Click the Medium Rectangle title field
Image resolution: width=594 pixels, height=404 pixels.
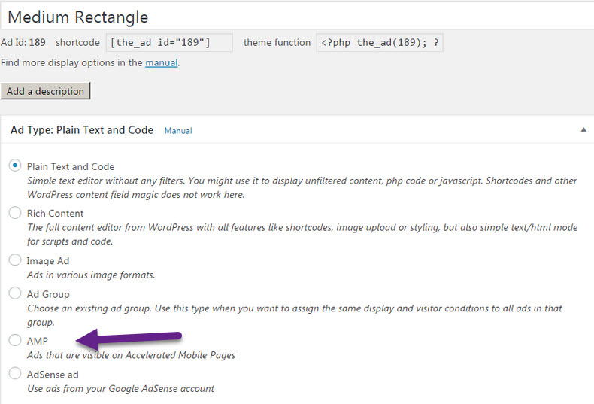pos(297,17)
